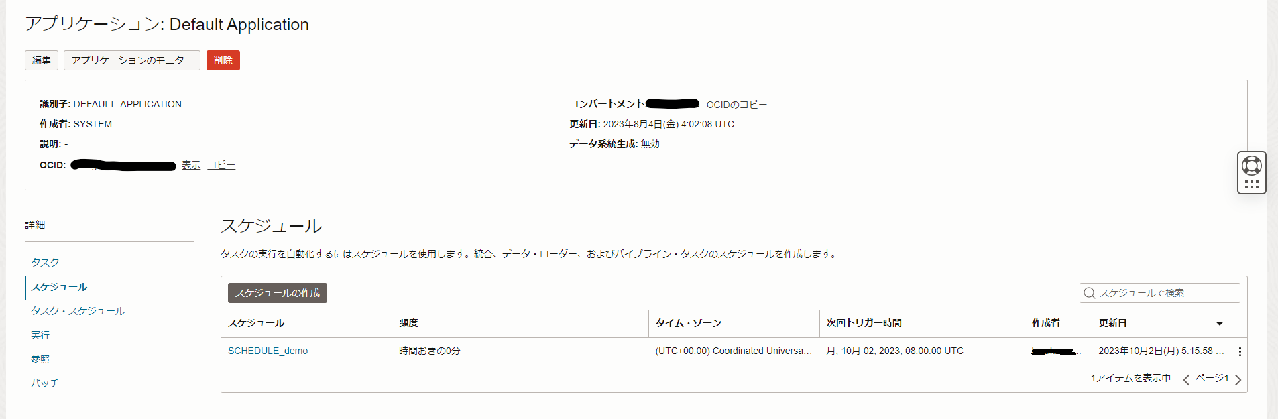The width and height of the screenshot is (1278, 419).
Task: Click OCIDのコピー link
Action: click(737, 105)
